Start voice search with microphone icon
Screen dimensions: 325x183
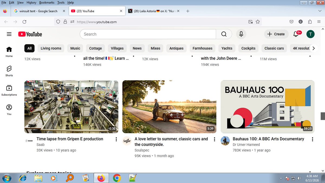[241, 34]
